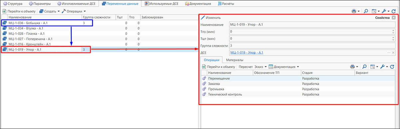Viewport: 400px width, 129px height.
Task: Click gear icon beside Промывка
Action: (204, 89)
